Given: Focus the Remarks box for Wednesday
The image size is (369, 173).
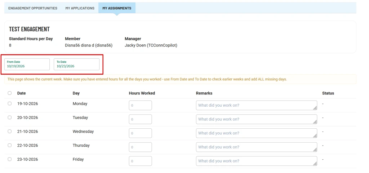Looking at the screenshot, I should click(x=257, y=133).
